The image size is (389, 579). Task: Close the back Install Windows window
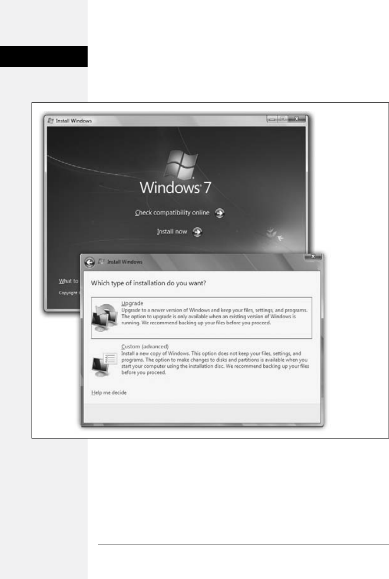coord(297,119)
